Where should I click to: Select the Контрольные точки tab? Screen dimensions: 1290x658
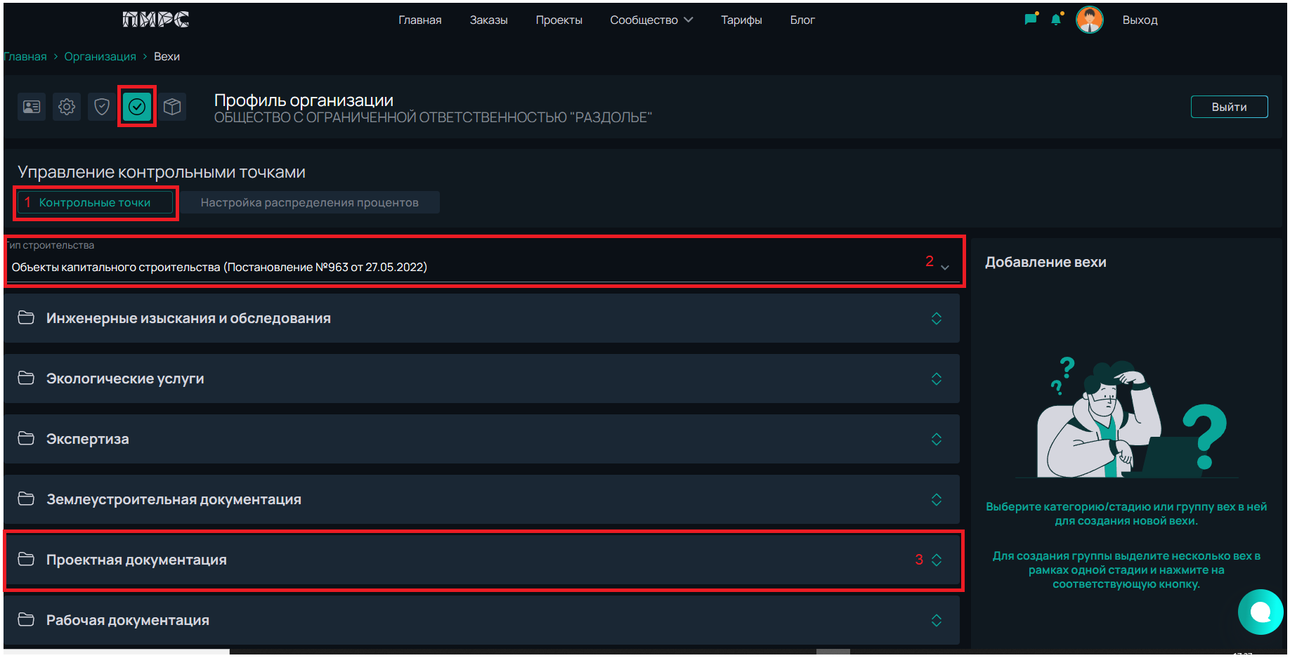(x=95, y=202)
